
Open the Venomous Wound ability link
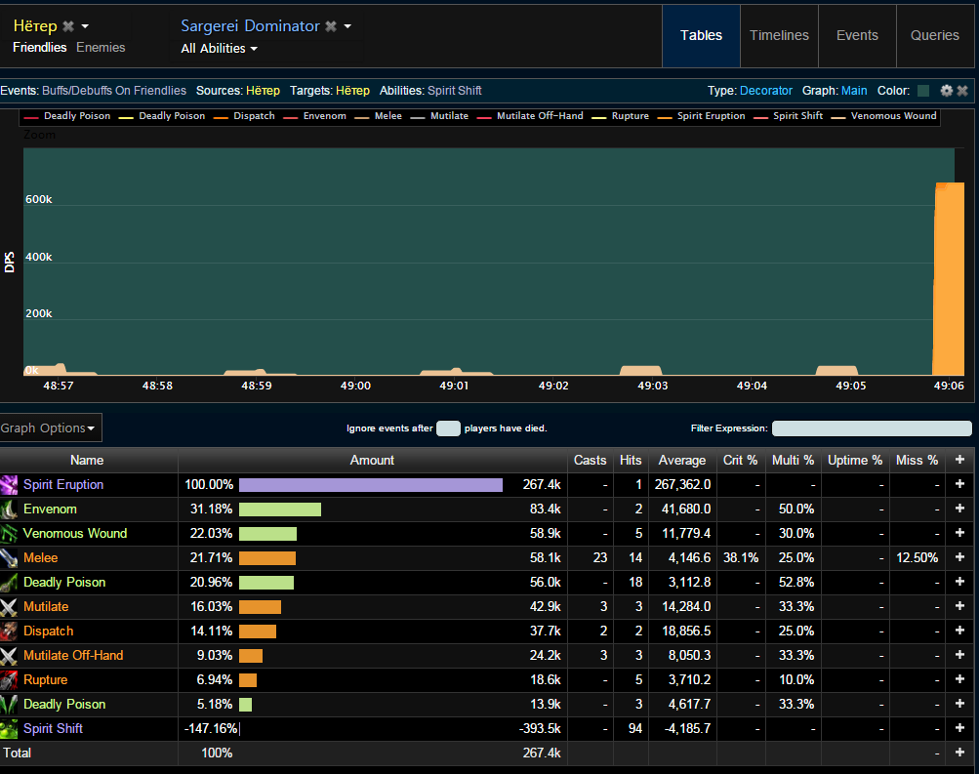[75, 534]
